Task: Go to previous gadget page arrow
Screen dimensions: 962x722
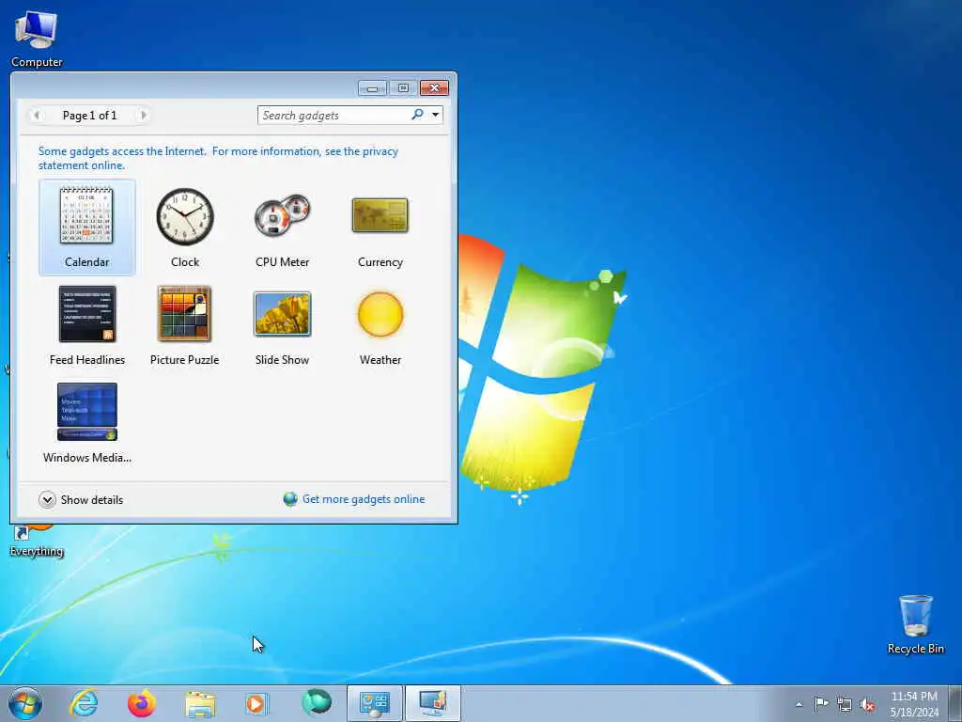Action: 37,115
